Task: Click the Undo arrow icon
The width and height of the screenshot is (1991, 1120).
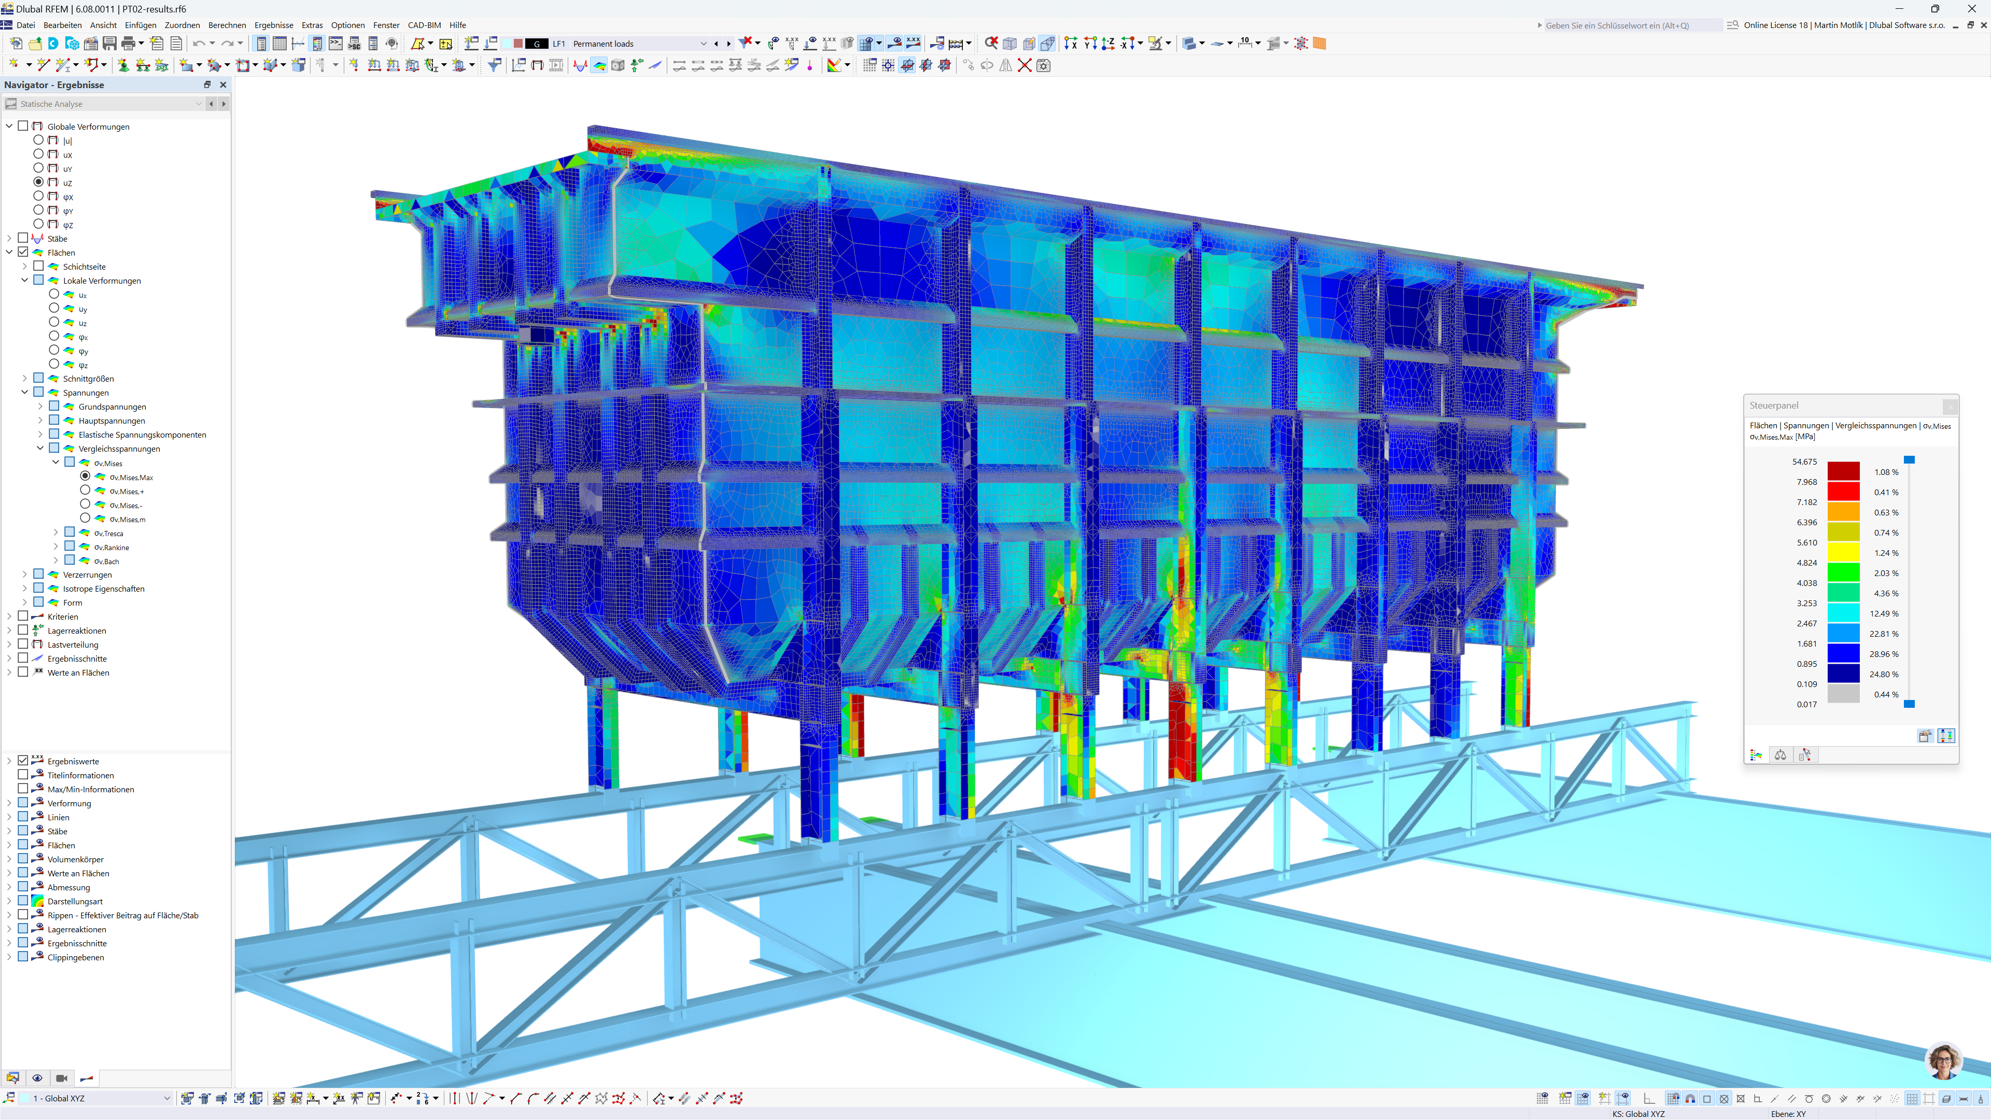Action: click(x=199, y=43)
